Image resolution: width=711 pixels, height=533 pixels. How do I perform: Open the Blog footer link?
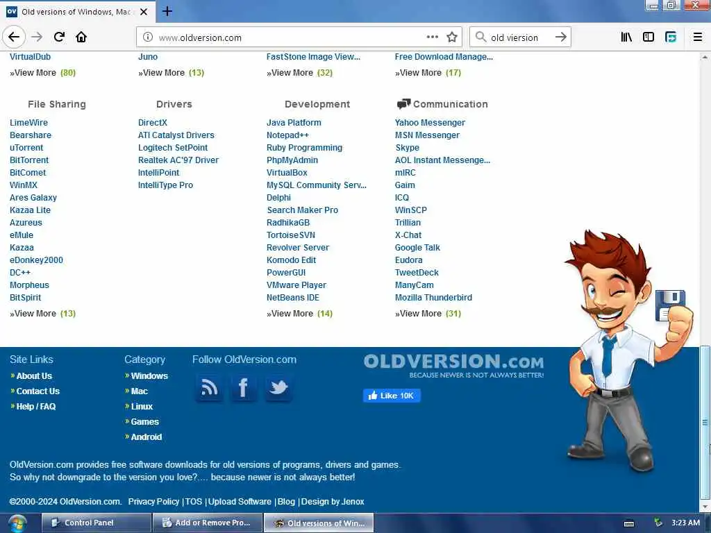(x=286, y=502)
